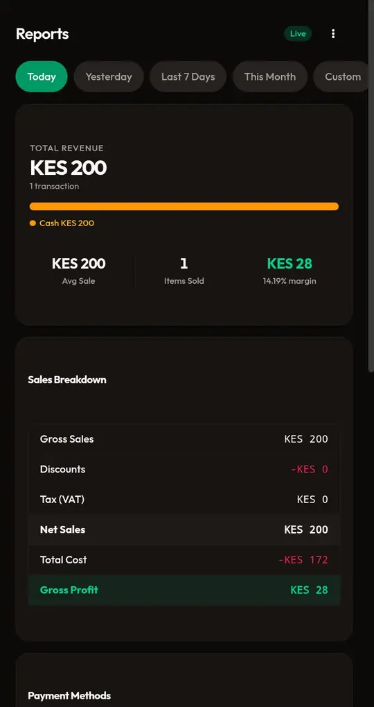Open the Custom date range option

tap(343, 76)
